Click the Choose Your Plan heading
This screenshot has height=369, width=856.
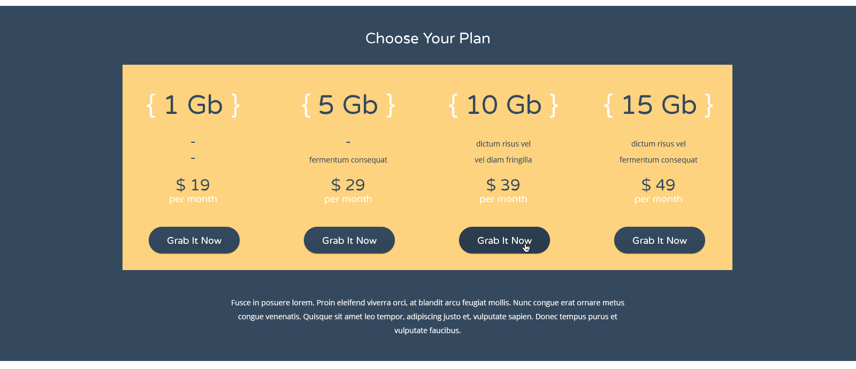click(428, 39)
